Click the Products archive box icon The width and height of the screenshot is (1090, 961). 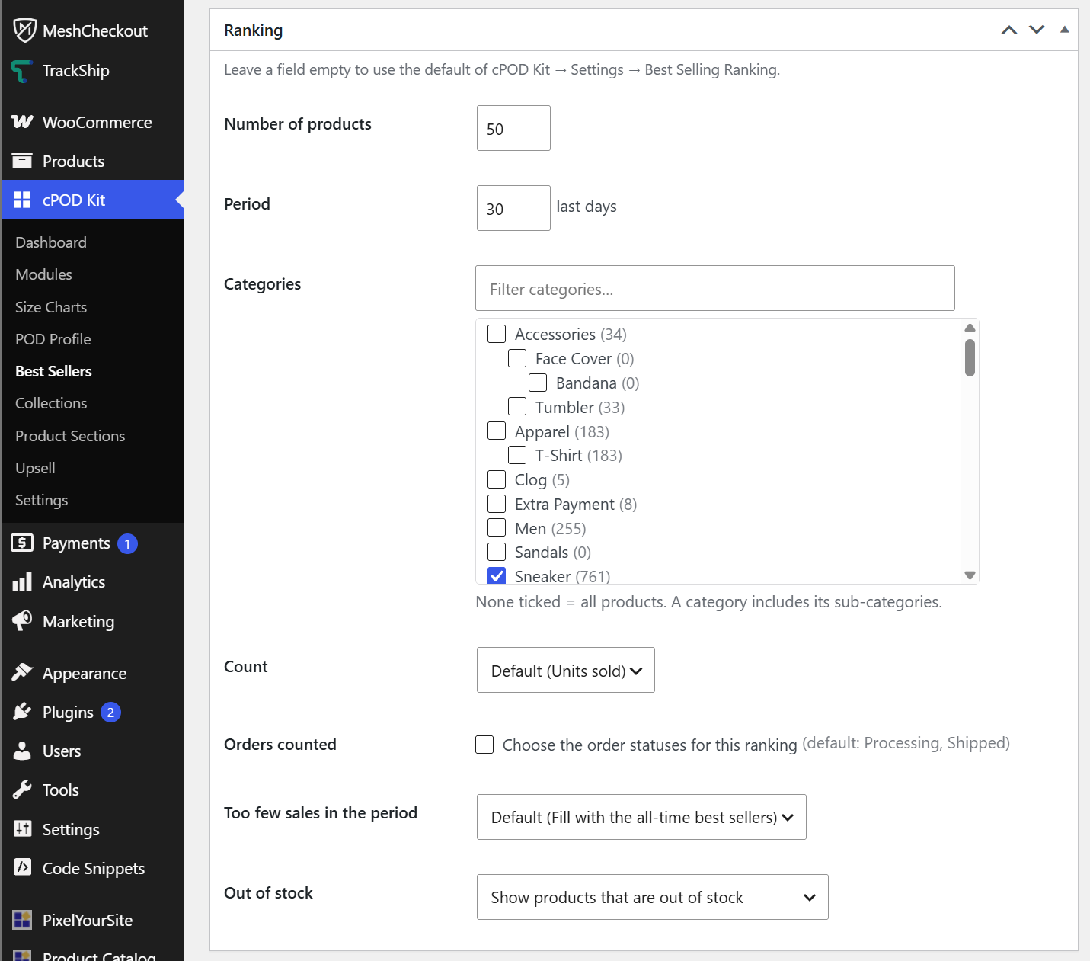[22, 161]
